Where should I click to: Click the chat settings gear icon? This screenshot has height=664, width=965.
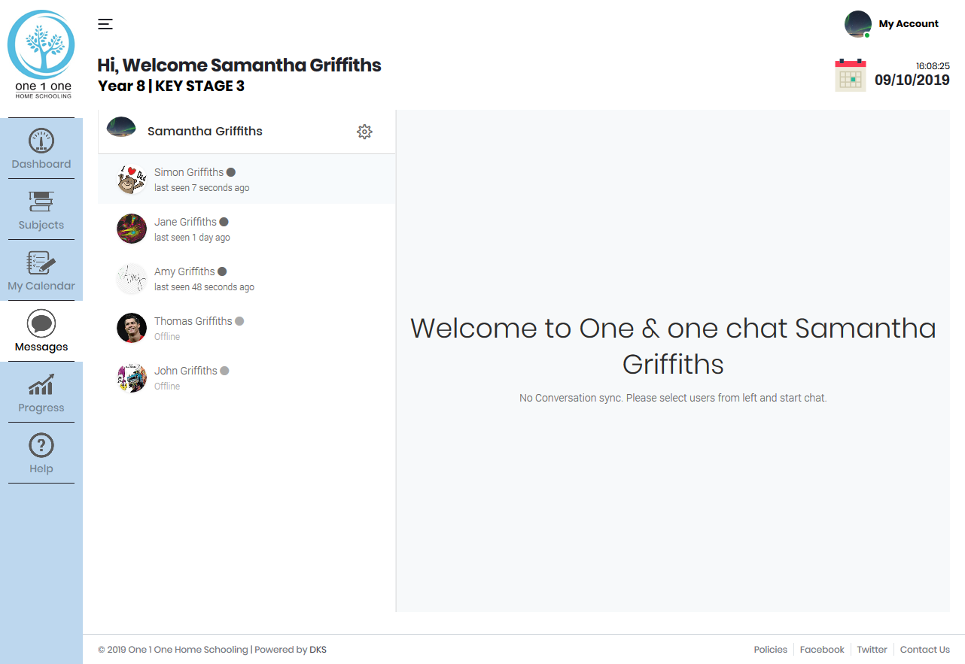click(x=364, y=132)
